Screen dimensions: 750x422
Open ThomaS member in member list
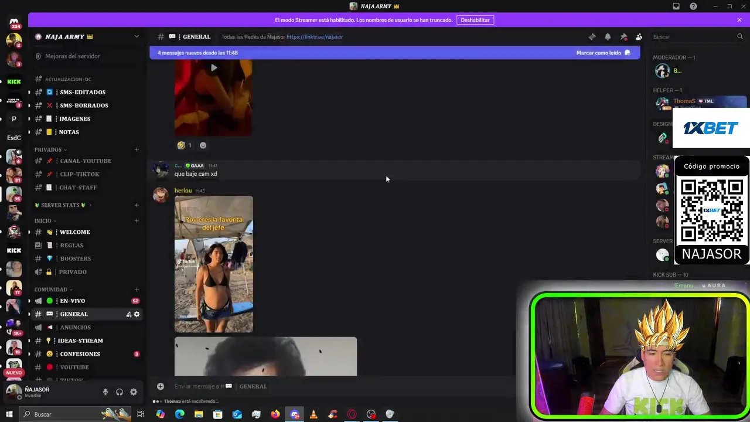click(700, 103)
